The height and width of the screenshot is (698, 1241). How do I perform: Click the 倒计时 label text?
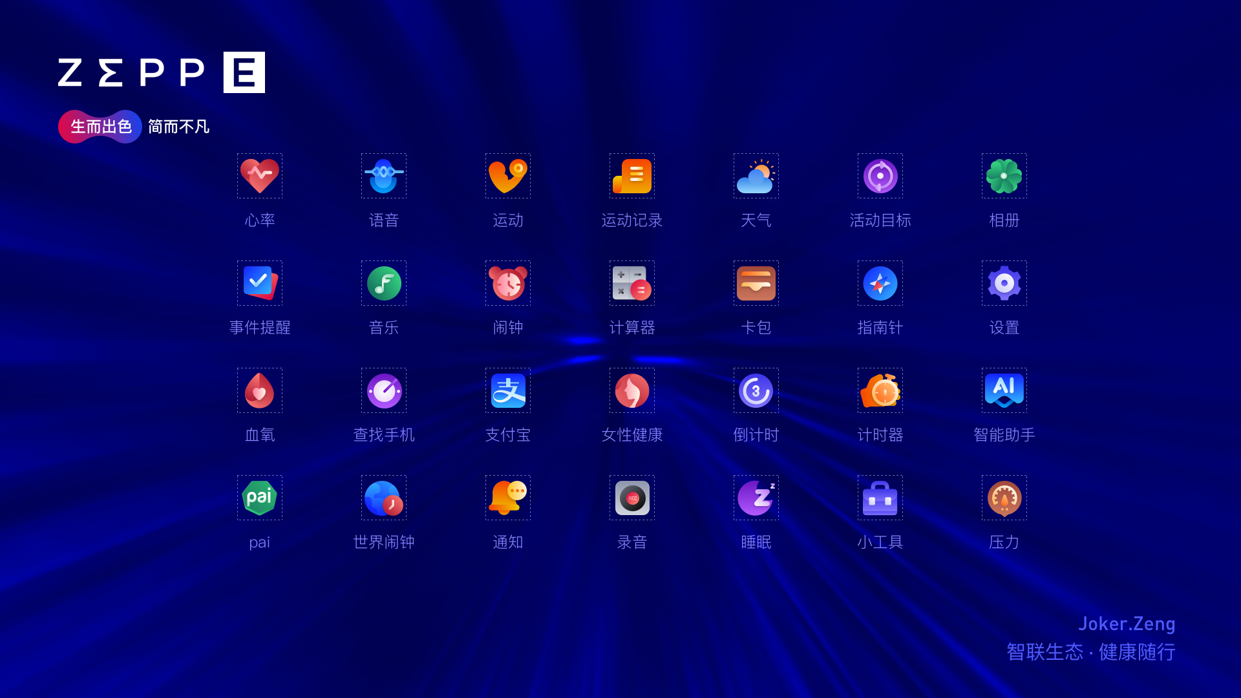click(x=756, y=435)
